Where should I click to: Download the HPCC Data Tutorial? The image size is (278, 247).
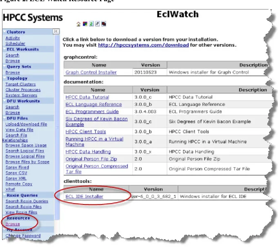[87, 97]
